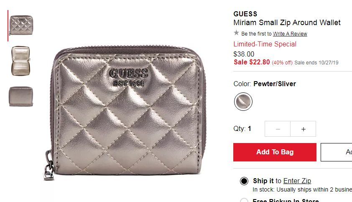Click the Sale $22.80 price text
Screen dimensions: 352x202
pyautogui.click(x=252, y=62)
